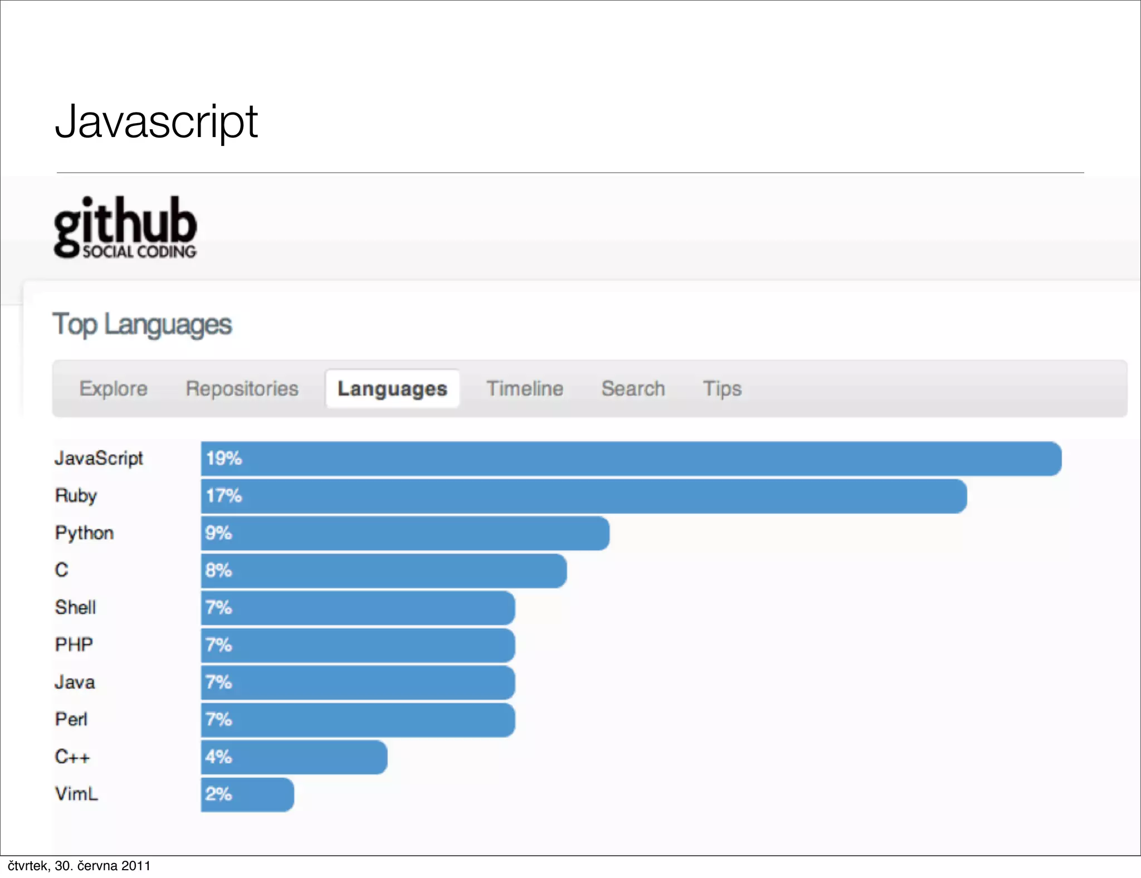Click the 9% Python bar

[405, 533]
